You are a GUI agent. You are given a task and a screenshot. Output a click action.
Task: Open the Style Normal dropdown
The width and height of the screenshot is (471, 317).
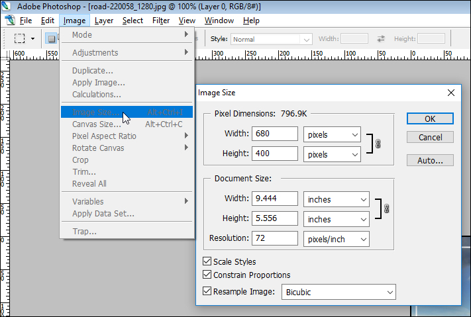[x=272, y=39]
